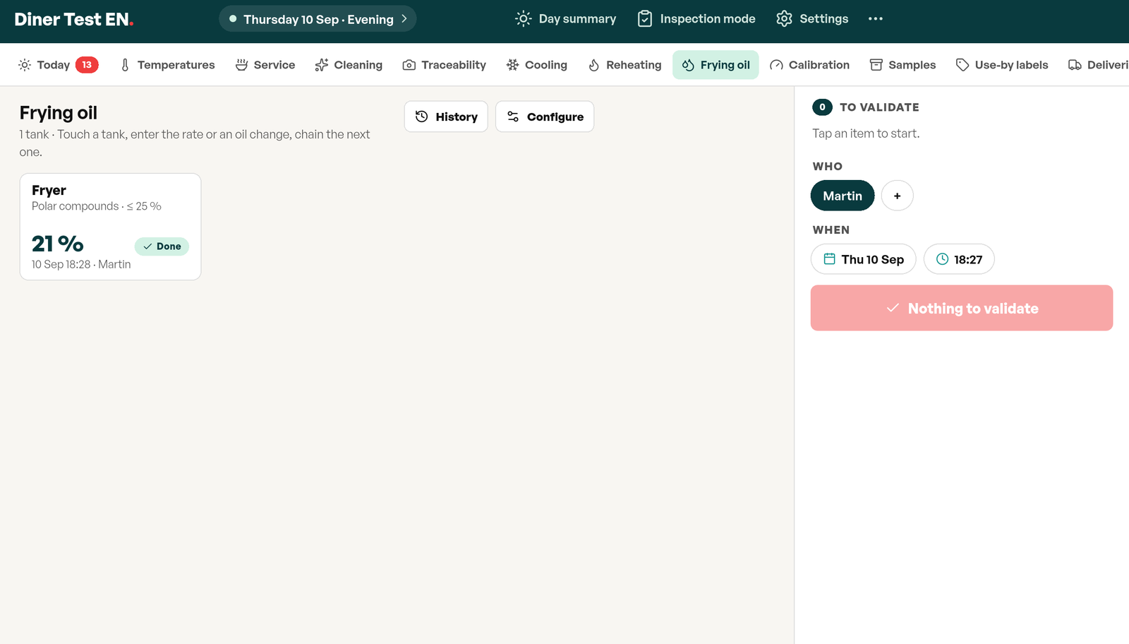Open the 18:27 time picker
The width and height of the screenshot is (1129, 644).
(959, 259)
